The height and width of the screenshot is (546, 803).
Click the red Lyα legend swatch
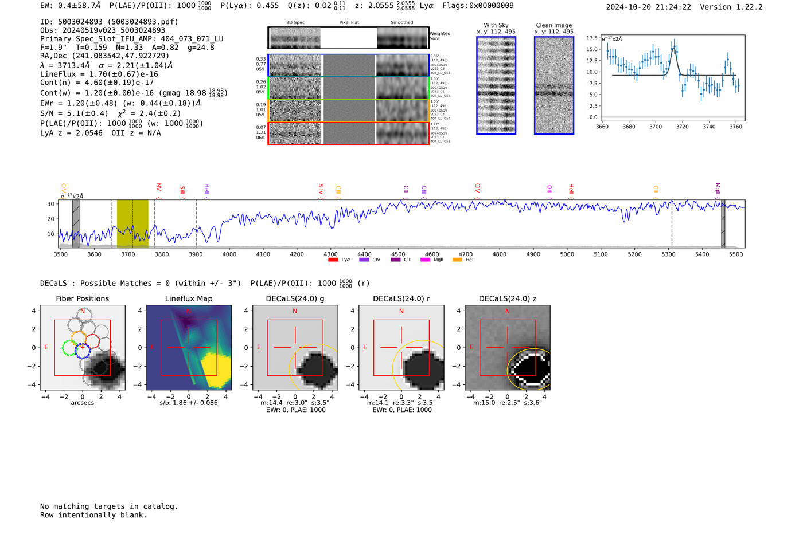(x=333, y=260)
